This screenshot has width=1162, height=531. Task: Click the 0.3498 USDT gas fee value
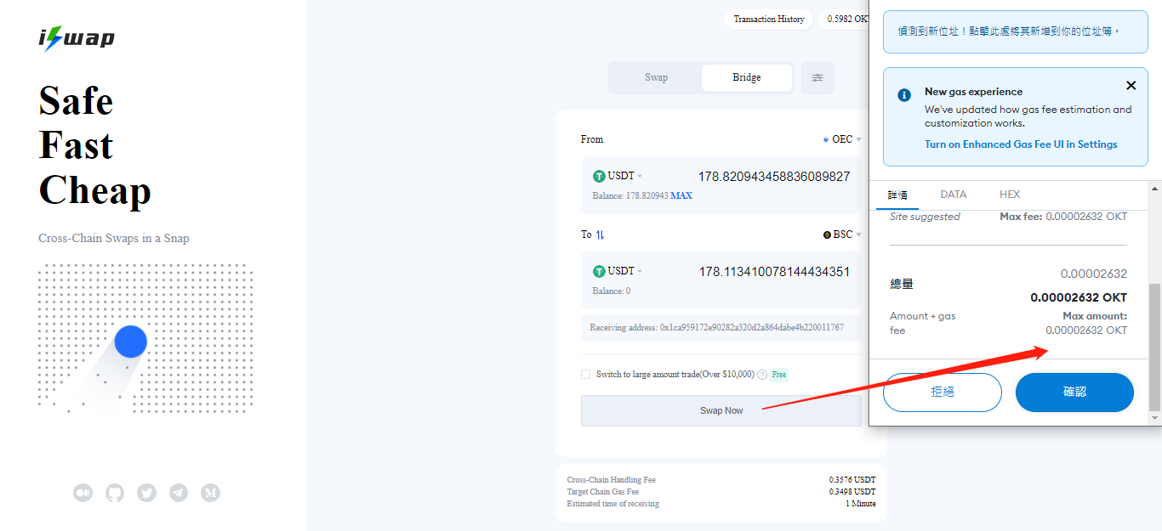point(852,492)
